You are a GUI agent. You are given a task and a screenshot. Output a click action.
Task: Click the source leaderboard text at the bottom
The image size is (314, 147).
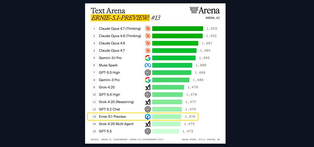pos(127,140)
